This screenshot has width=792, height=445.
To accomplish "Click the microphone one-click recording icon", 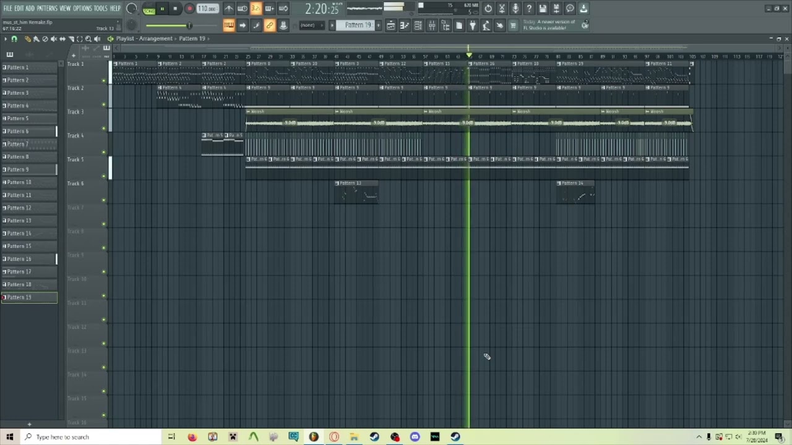I will coord(515,9).
